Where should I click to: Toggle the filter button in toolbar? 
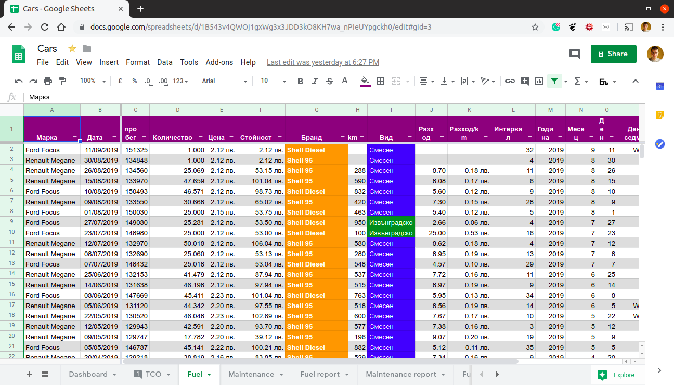(554, 81)
